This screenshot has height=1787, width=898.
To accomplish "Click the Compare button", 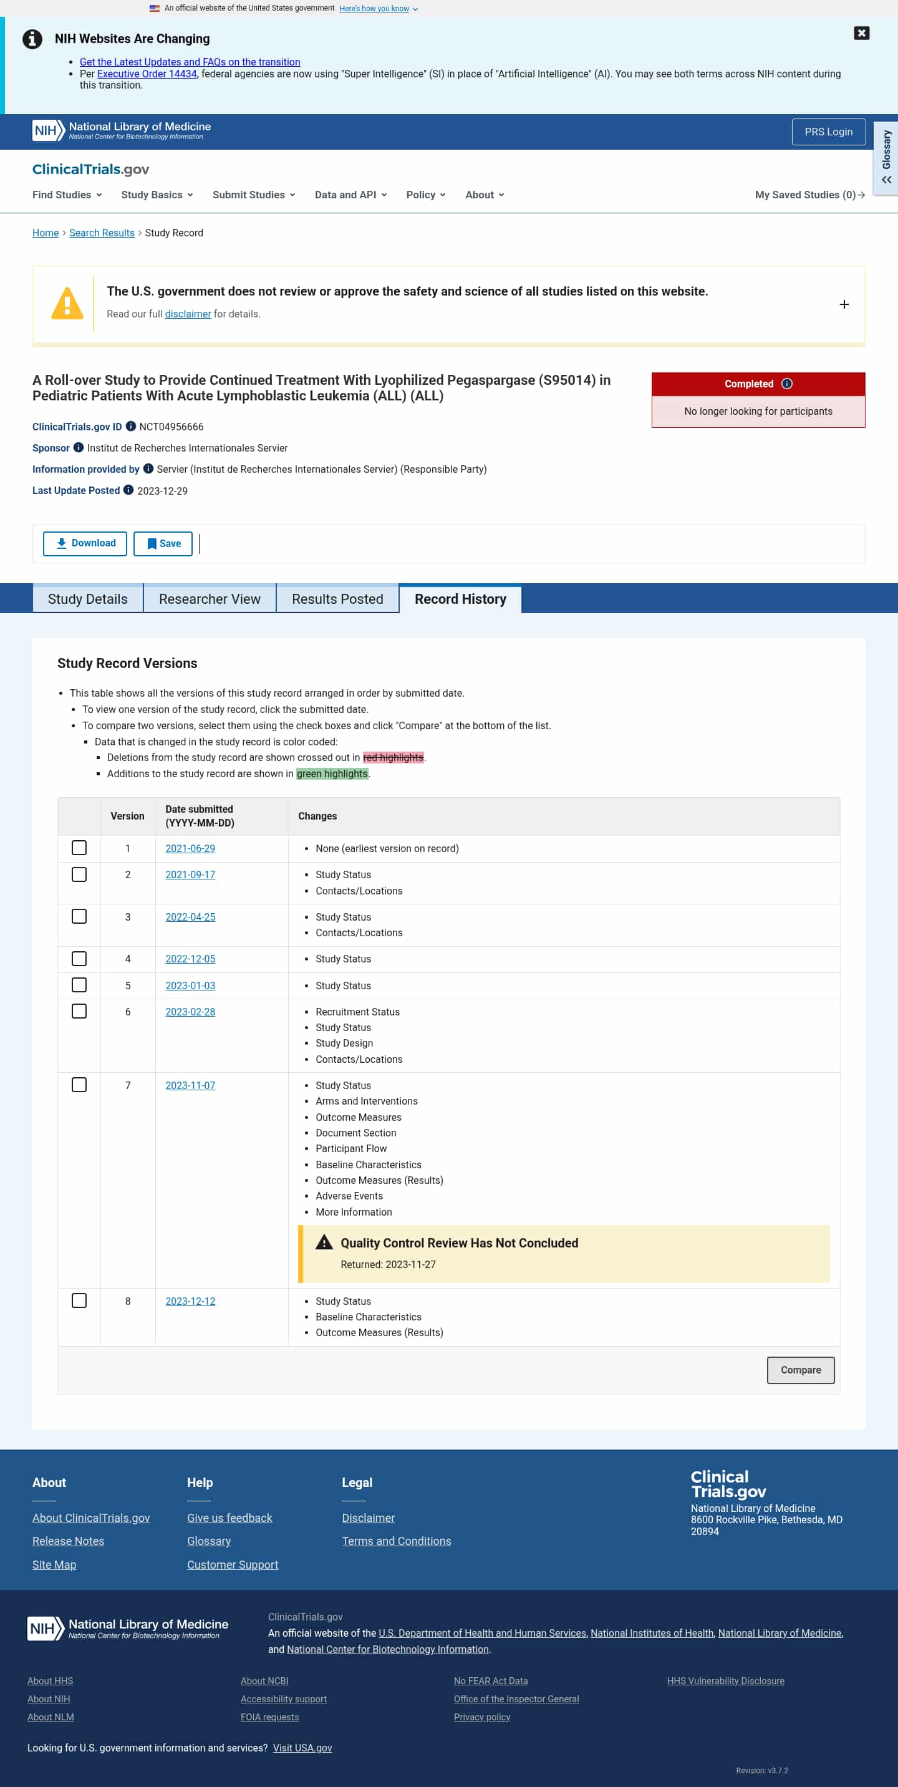I will 800,1369.
